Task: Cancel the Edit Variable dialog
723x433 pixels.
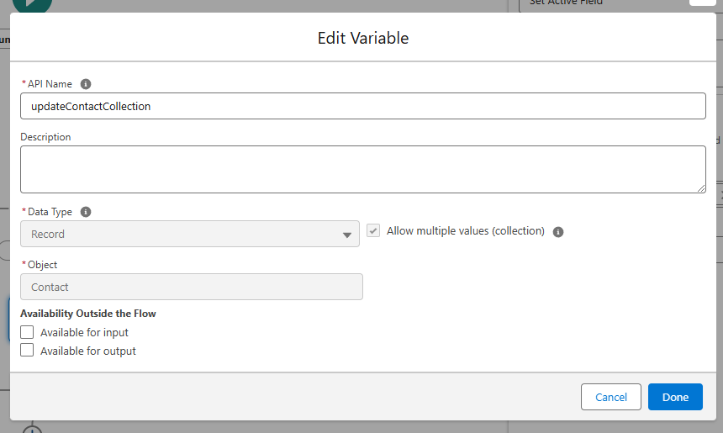Action: click(x=611, y=397)
